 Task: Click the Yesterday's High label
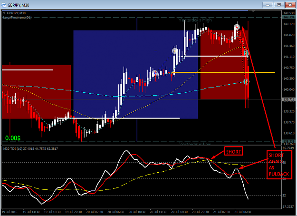(x=195, y=20)
